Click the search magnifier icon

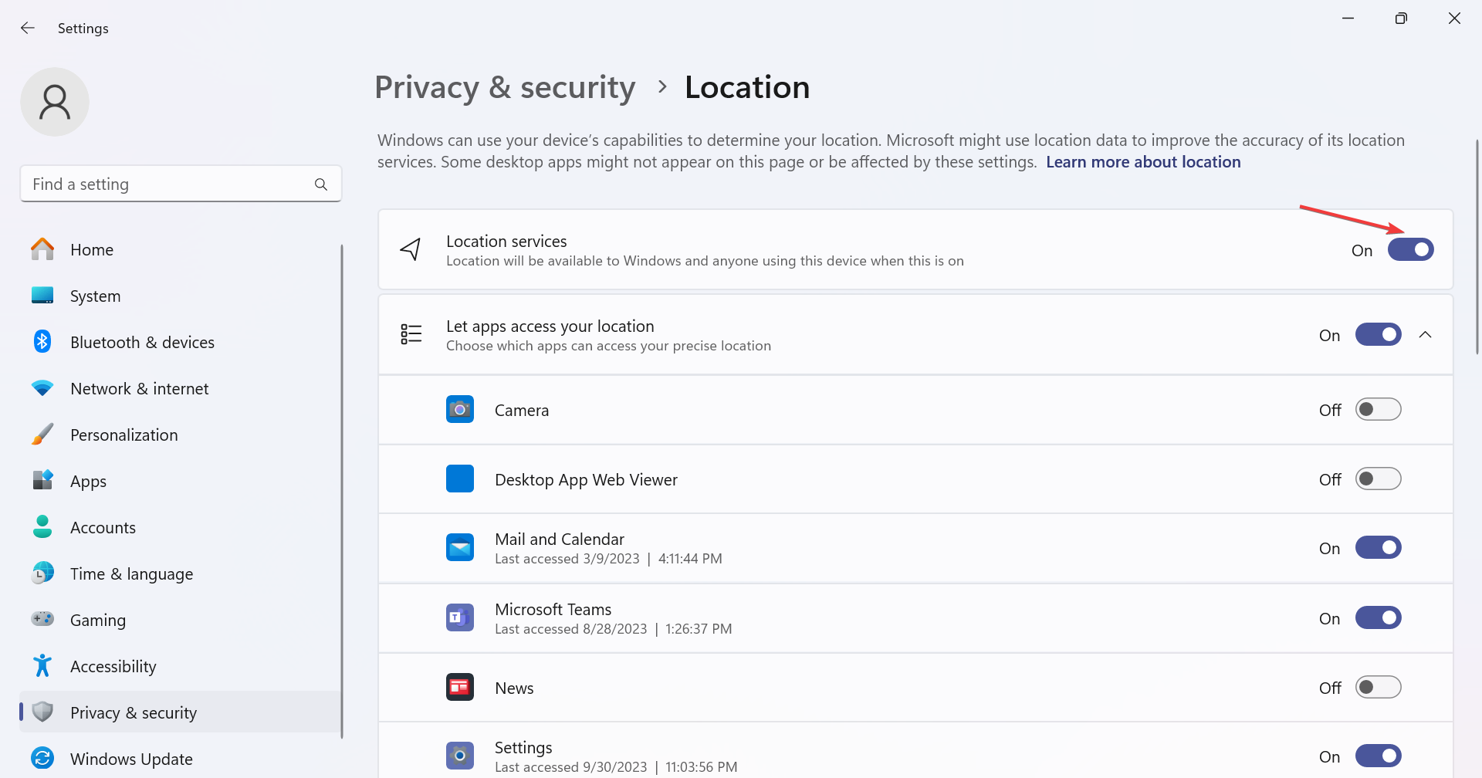click(x=321, y=184)
